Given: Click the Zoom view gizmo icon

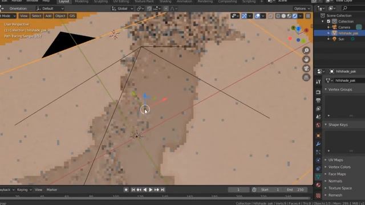Looking at the screenshot, I should pyautogui.click(x=306, y=51).
